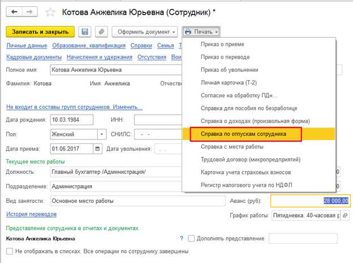The image size is (353, 263).
Task: Click the paperclip attachments icon
Action: tap(101, 32)
